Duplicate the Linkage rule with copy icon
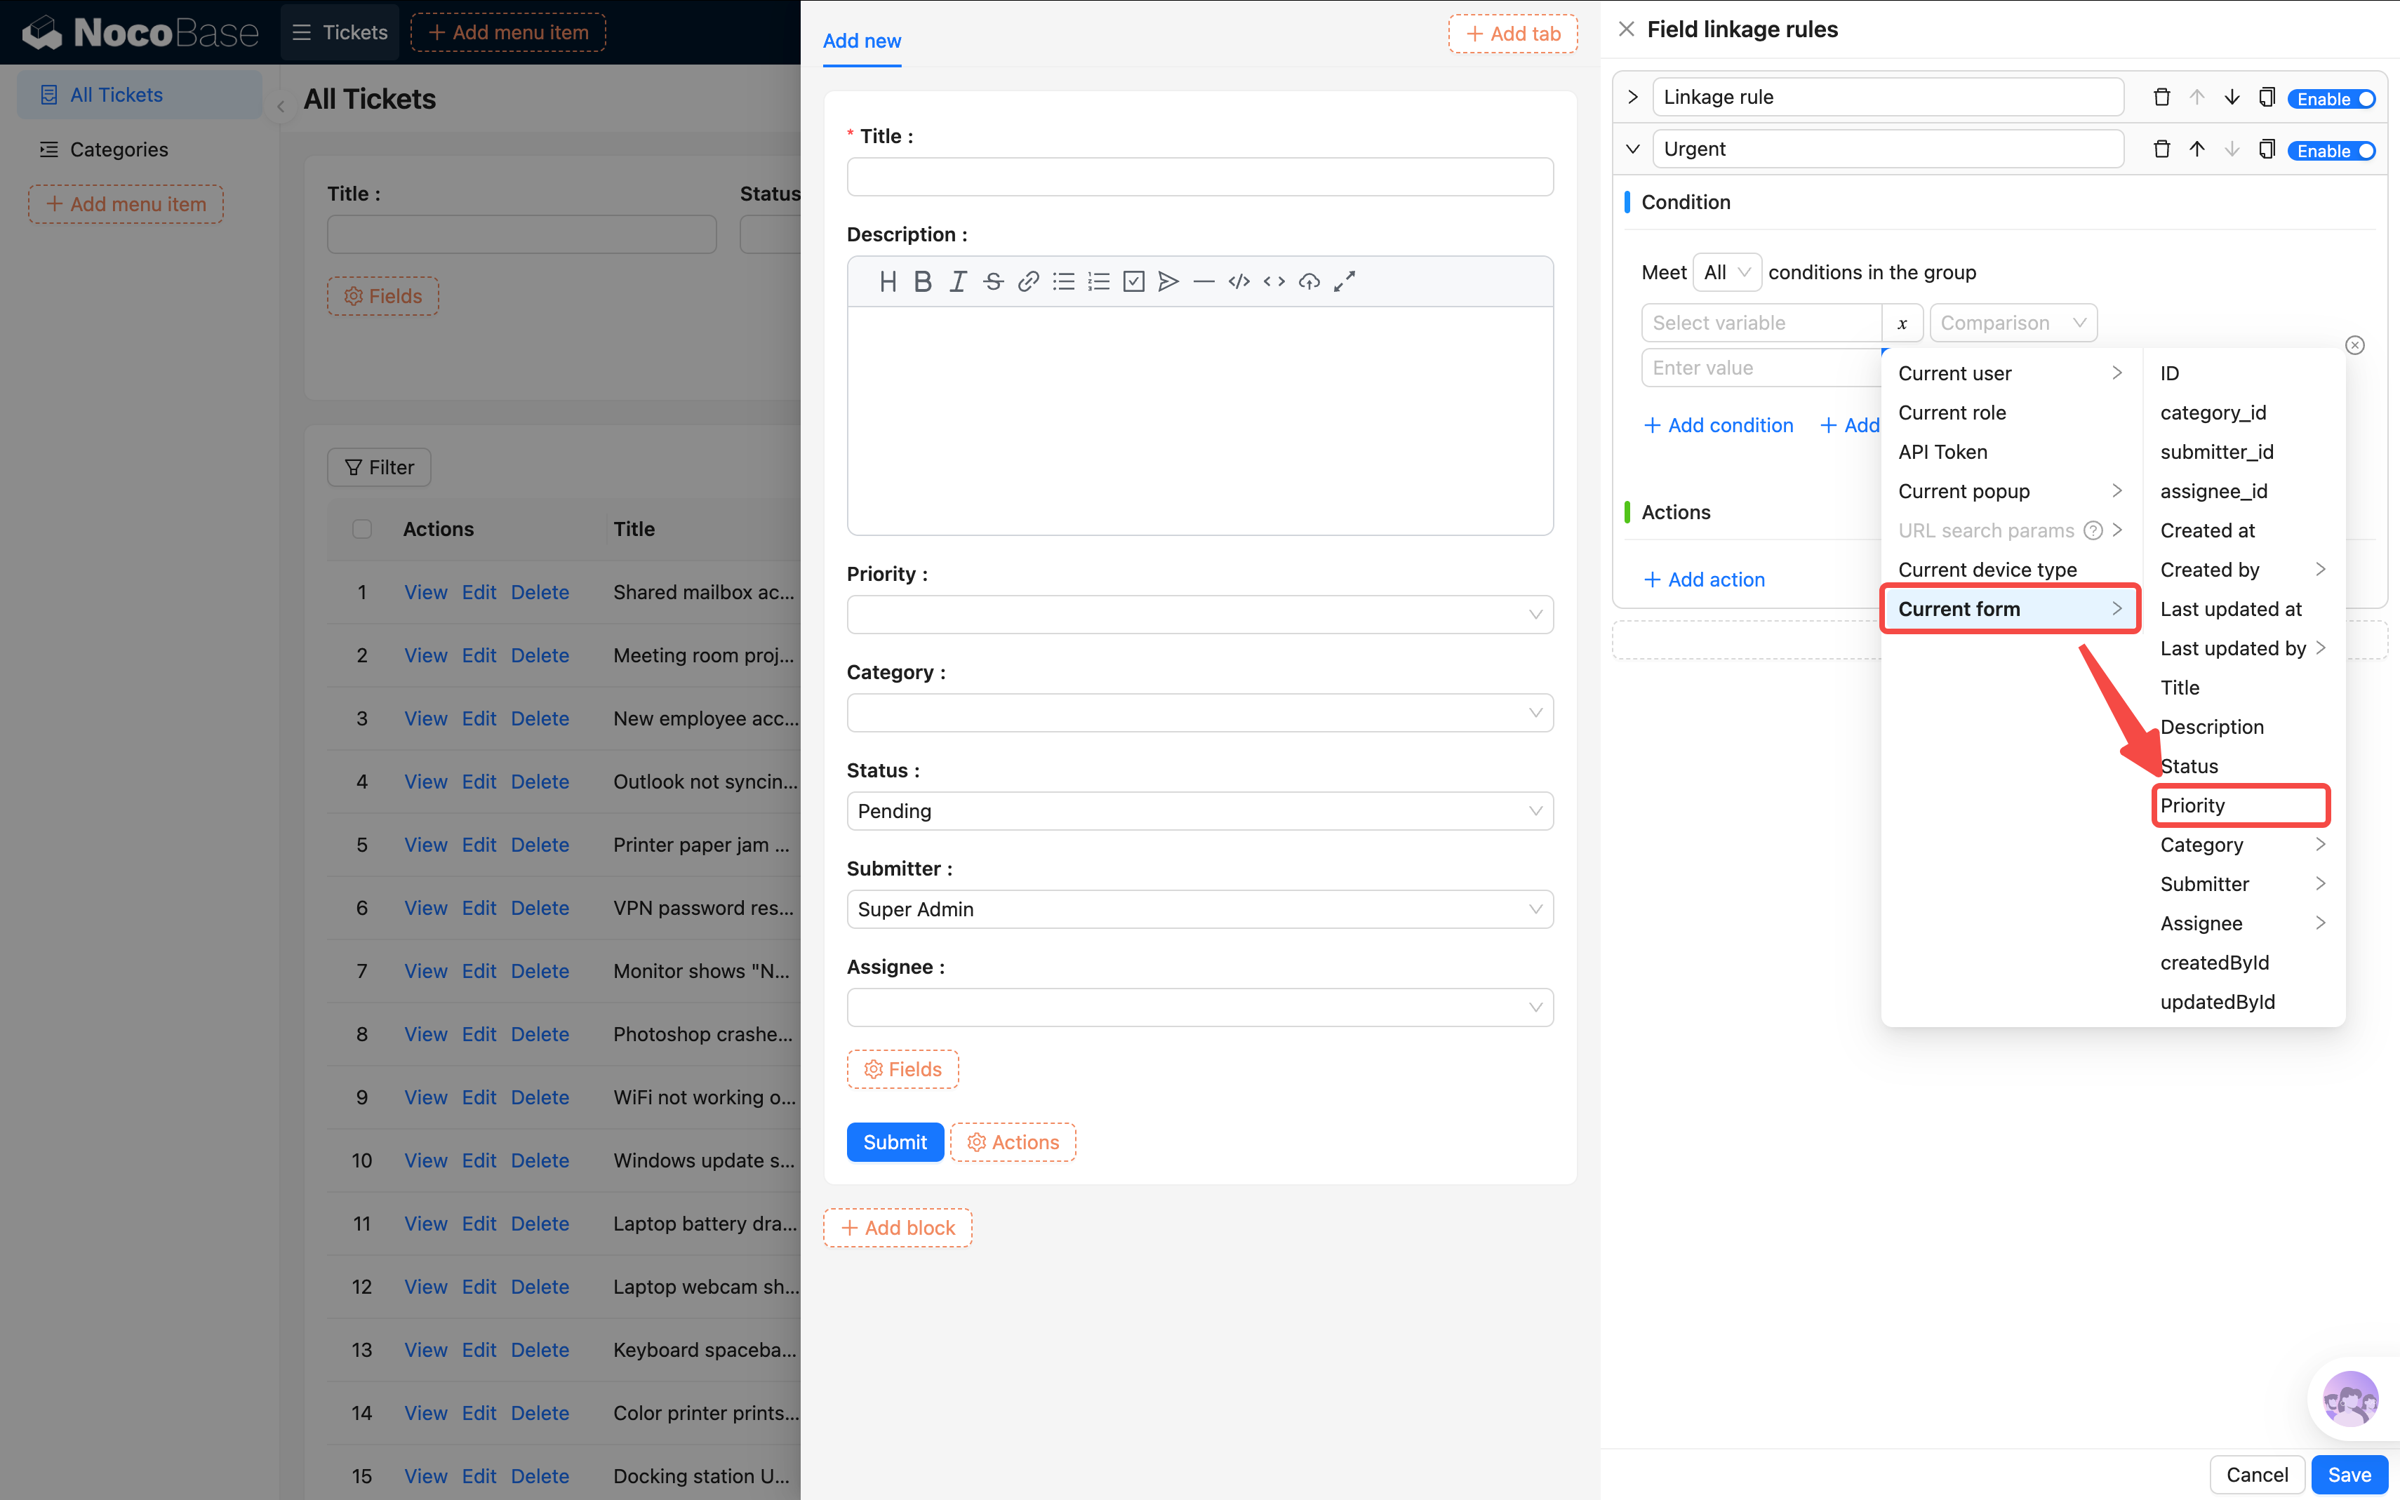2400x1500 pixels. coord(2266,98)
